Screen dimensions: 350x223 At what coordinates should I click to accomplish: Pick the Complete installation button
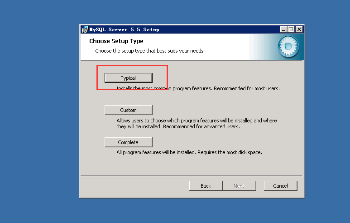coord(128,142)
